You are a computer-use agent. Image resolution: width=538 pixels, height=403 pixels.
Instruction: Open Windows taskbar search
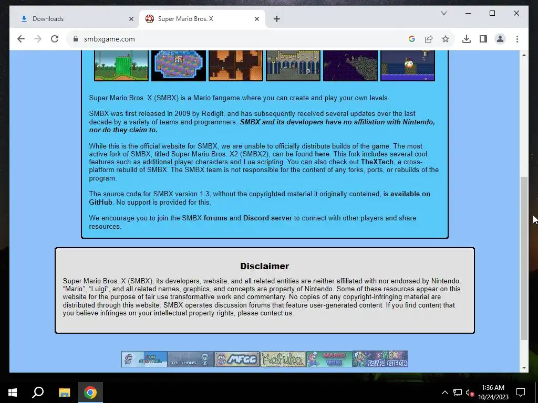coord(38,393)
